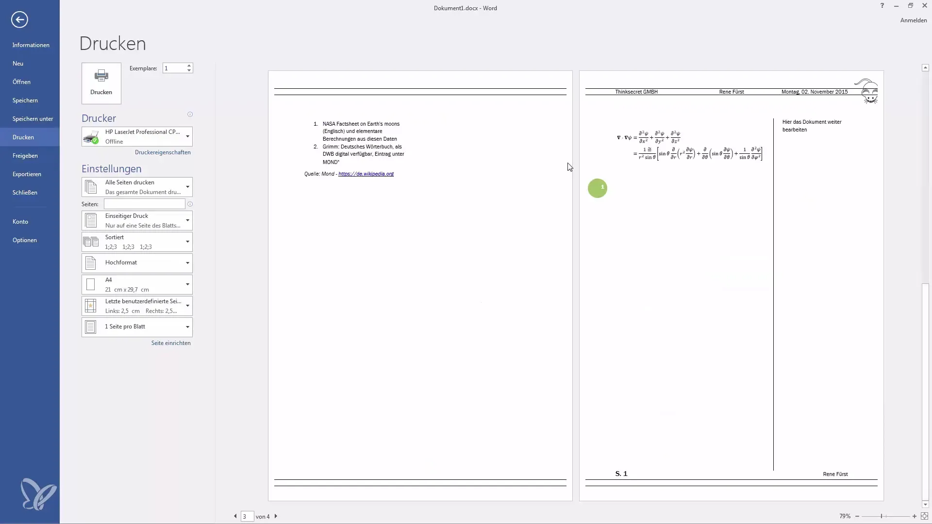Increase Exemplare count with up arrow
Image resolution: width=932 pixels, height=524 pixels.
coord(189,65)
